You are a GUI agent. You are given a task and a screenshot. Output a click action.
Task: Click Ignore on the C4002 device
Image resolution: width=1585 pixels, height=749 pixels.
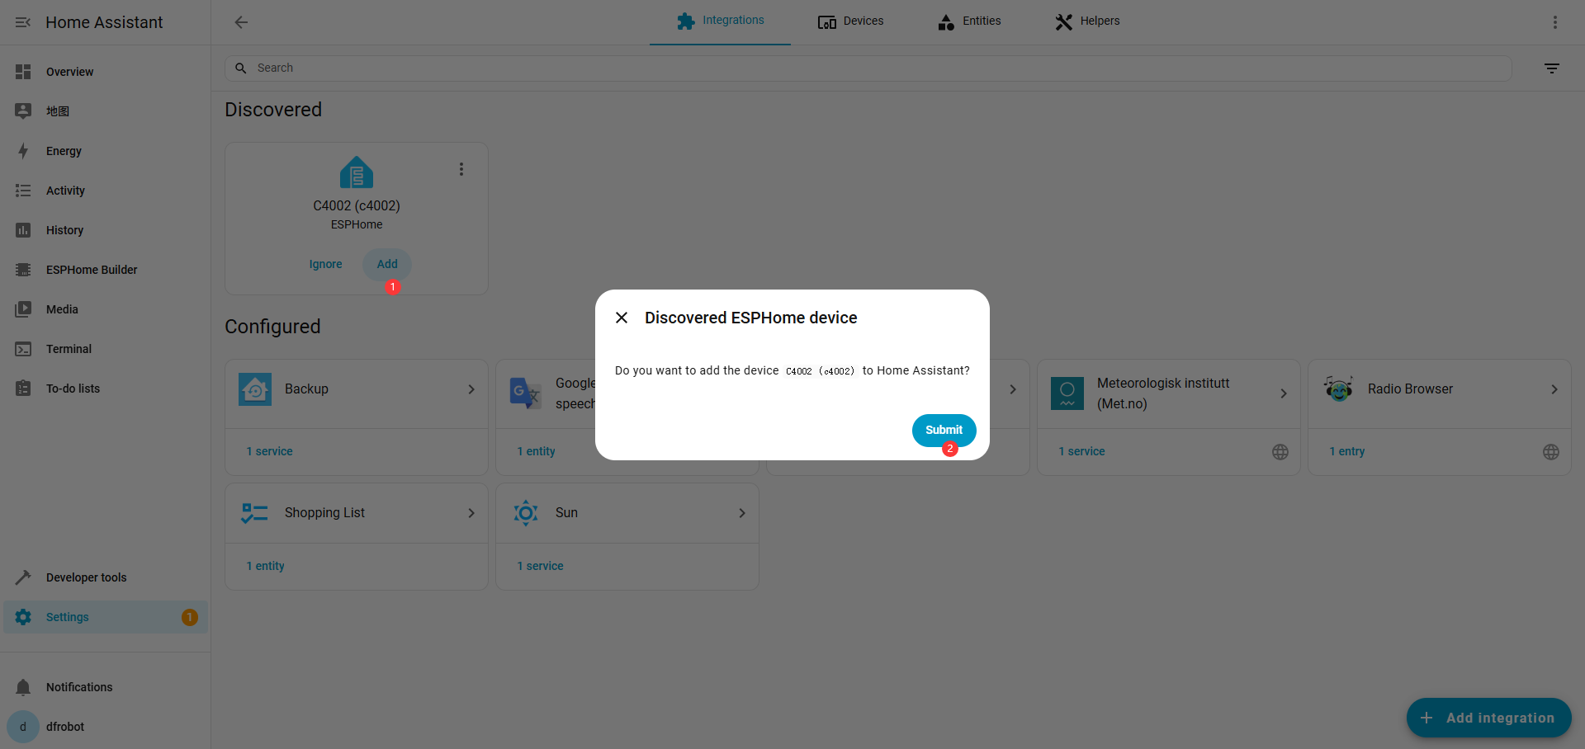pos(325,264)
